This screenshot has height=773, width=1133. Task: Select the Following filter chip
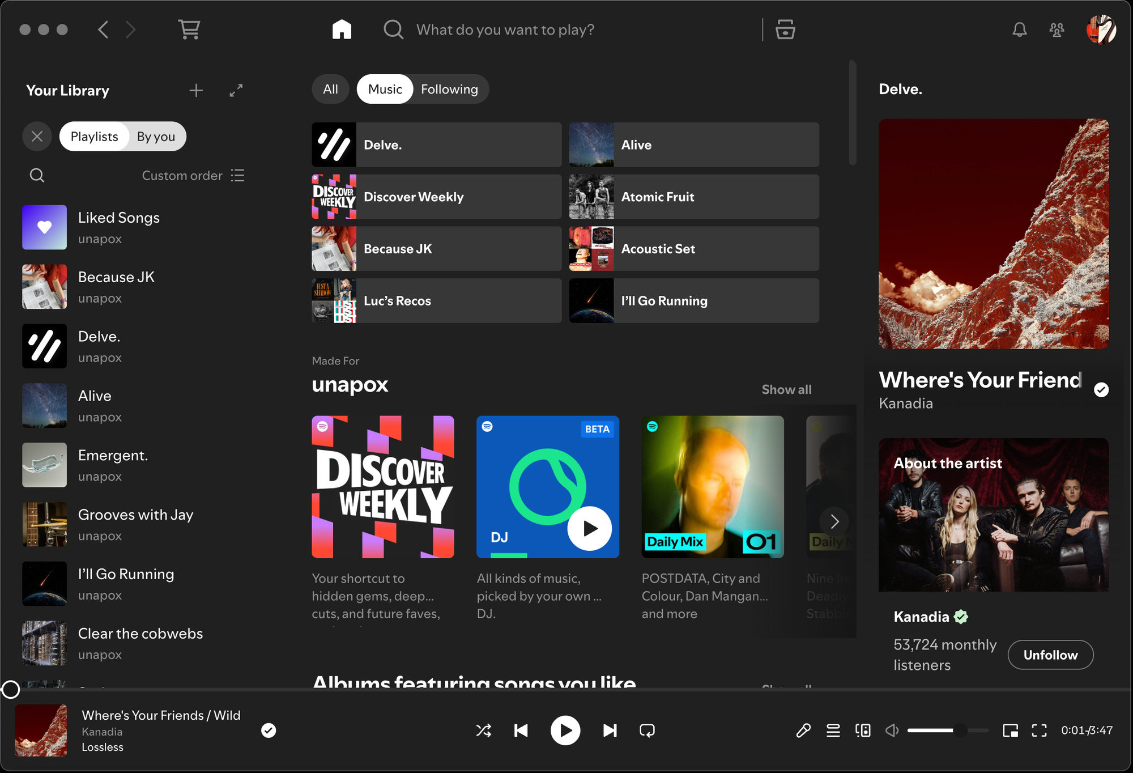click(x=449, y=89)
